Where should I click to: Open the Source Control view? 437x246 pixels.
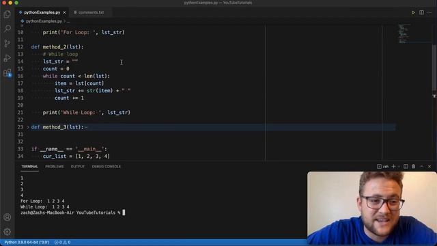click(8, 43)
